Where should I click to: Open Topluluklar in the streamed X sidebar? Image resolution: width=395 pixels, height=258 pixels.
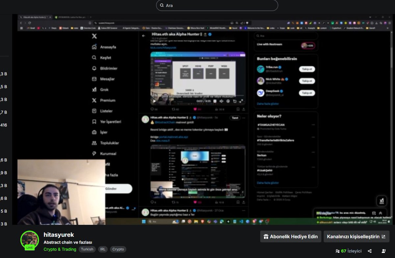point(105,143)
